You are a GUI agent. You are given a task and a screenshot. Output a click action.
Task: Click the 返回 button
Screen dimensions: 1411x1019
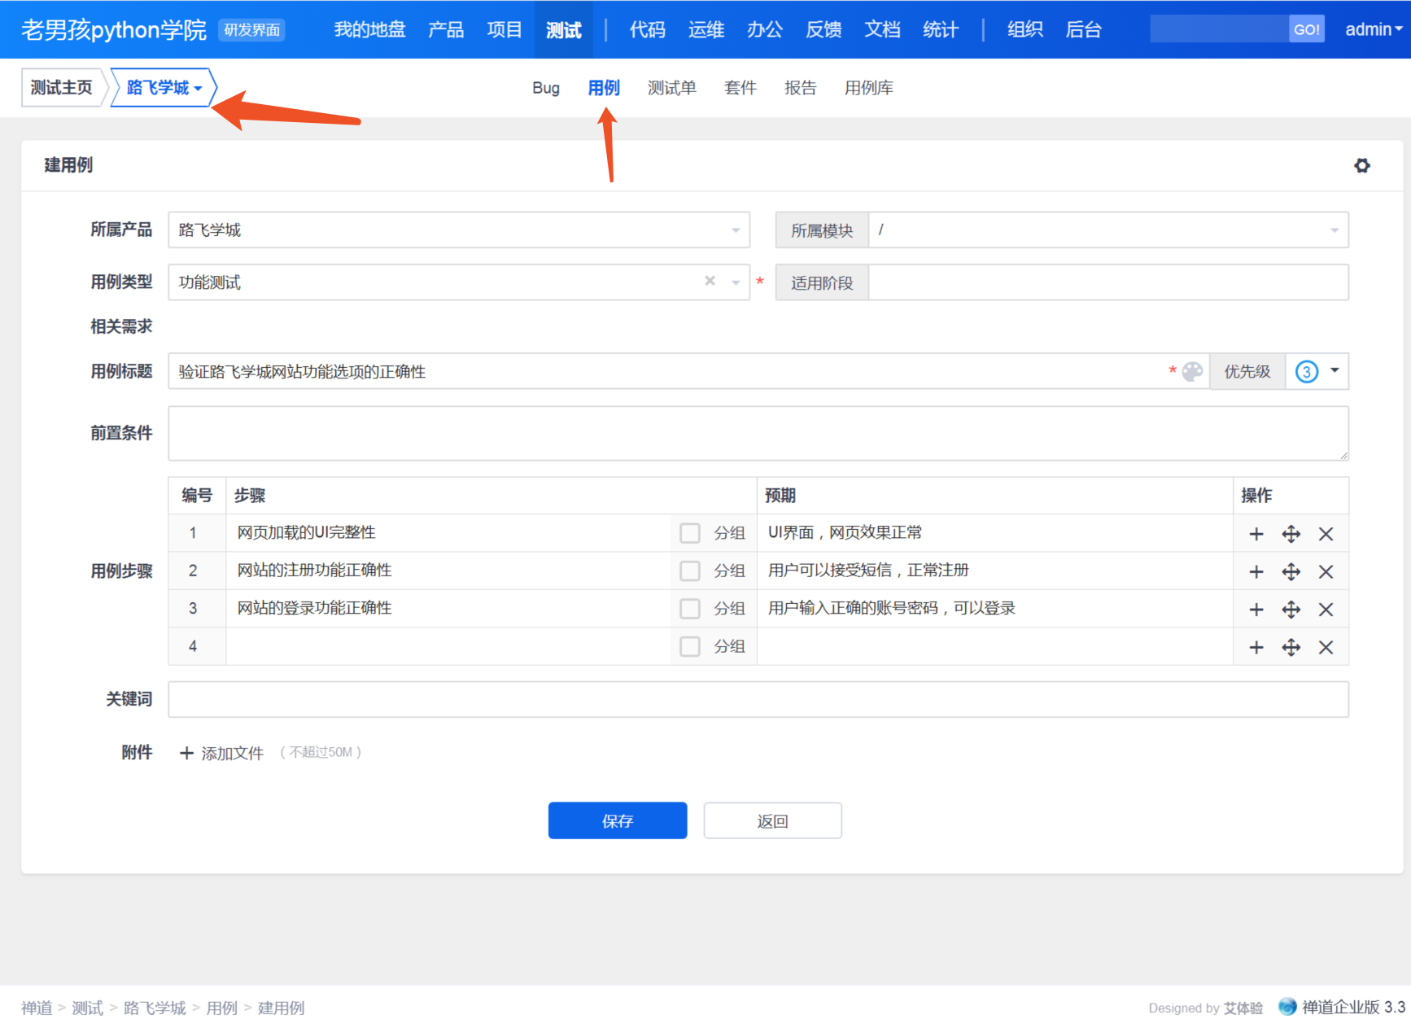point(771,820)
